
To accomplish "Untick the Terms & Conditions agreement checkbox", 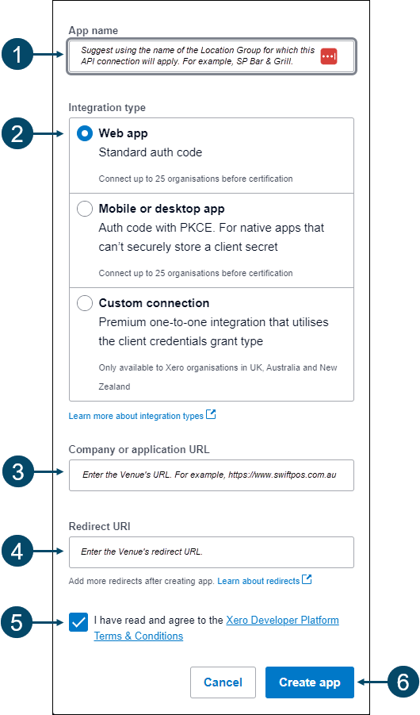I will pos(78,622).
